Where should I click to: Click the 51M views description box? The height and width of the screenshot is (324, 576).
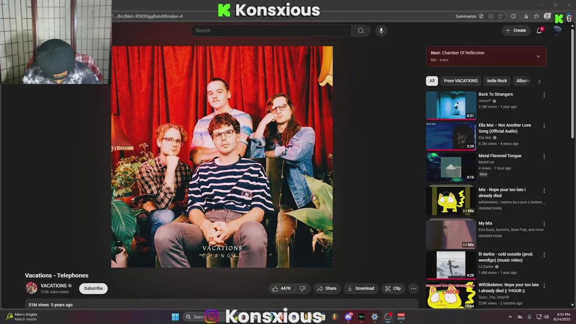coord(222,304)
